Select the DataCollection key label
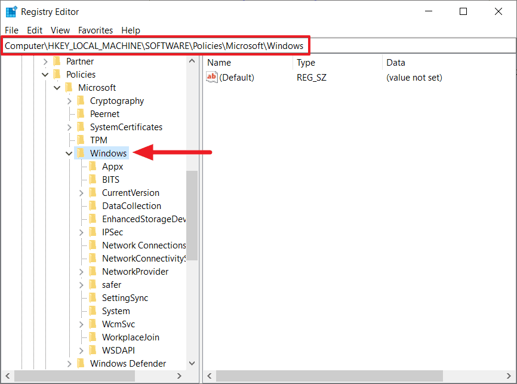The width and height of the screenshot is (517, 384). click(x=131, y=206)
